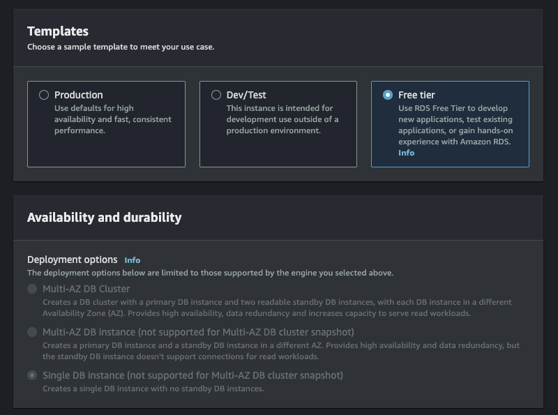Click the Dev/Test card description text

pos(282,119)
